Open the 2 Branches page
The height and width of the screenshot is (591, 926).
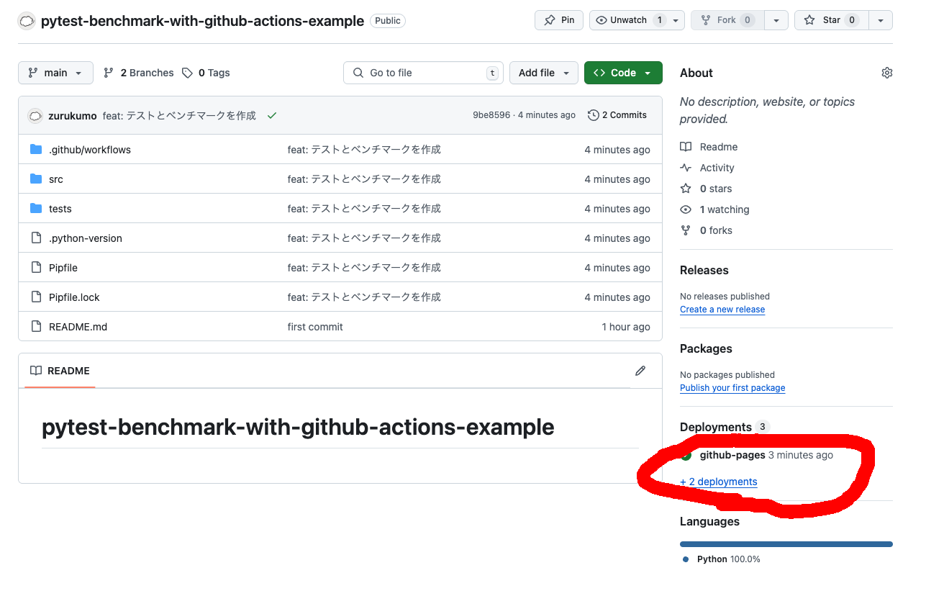(x=139, y=73)
